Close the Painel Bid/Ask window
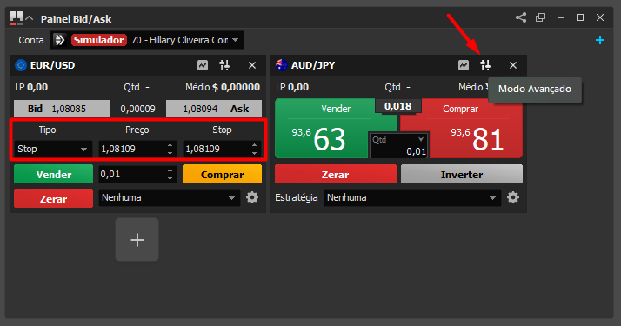Viewport: 621px width, 326px height. (600, 17)
